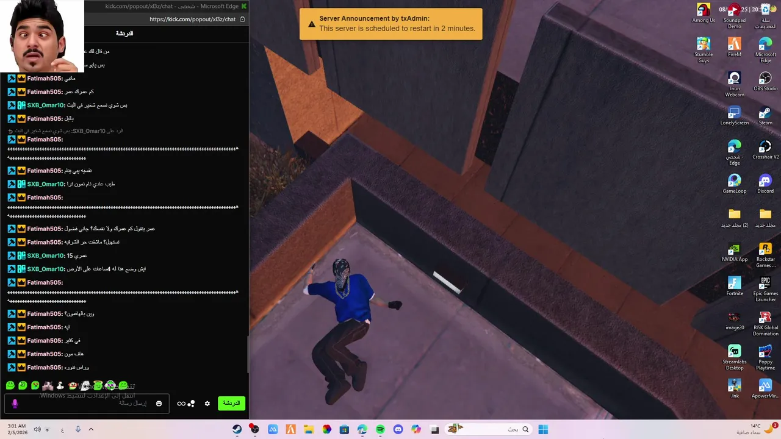The width and height of the screenshot is (781, 439).
Task: Click the lock icon in the address bar
Action: 242,19
